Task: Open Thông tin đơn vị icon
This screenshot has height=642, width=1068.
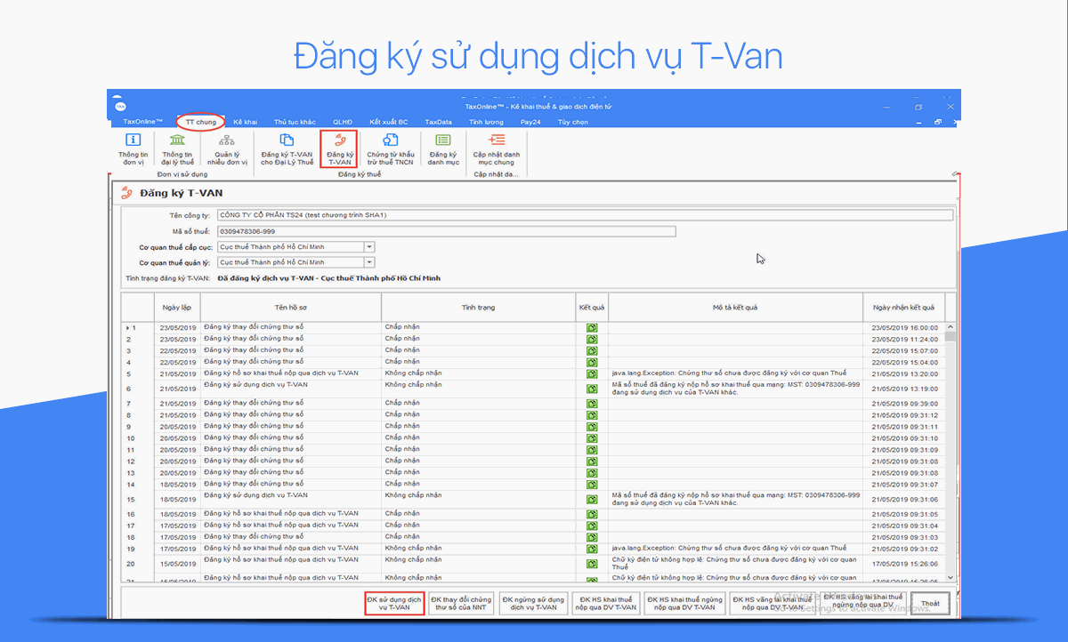Action: (133, 148)
